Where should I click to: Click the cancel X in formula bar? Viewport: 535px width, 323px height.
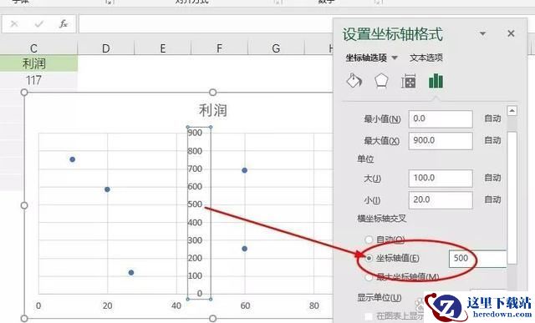[14, 24]
